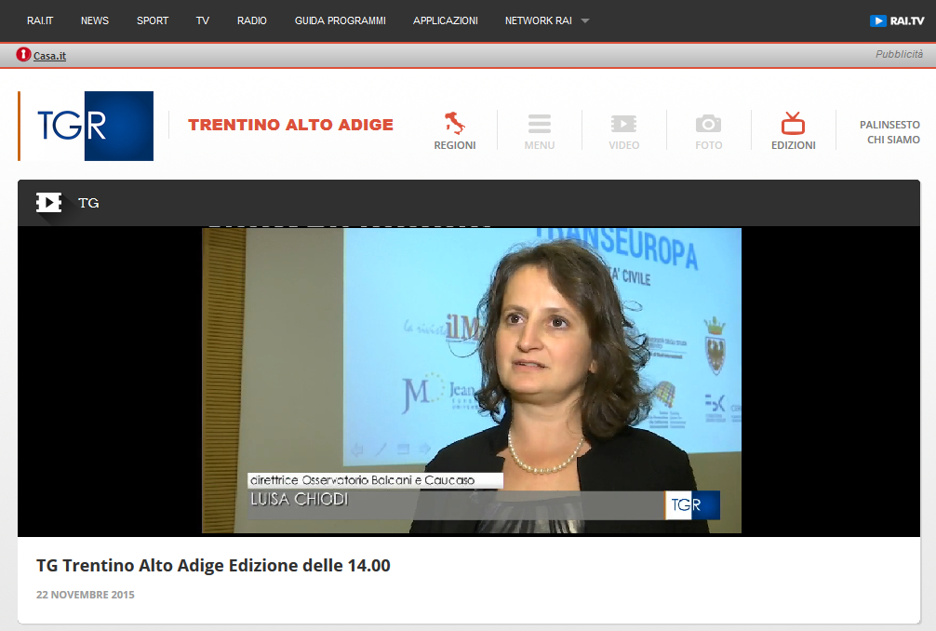Go to Sport in the top navigation

pos(153,20)
